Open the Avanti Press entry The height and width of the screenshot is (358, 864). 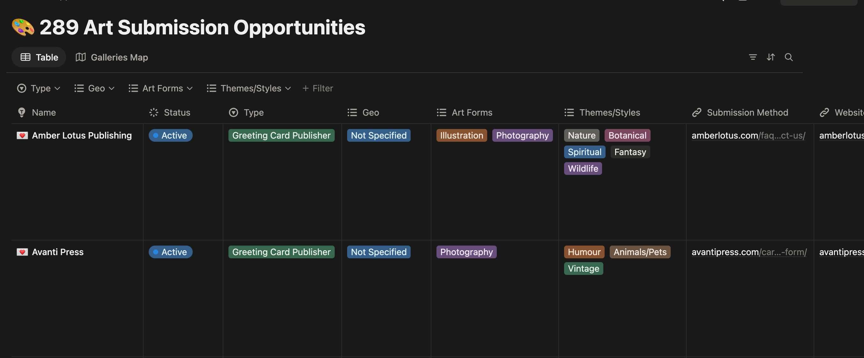pos(58,252)
